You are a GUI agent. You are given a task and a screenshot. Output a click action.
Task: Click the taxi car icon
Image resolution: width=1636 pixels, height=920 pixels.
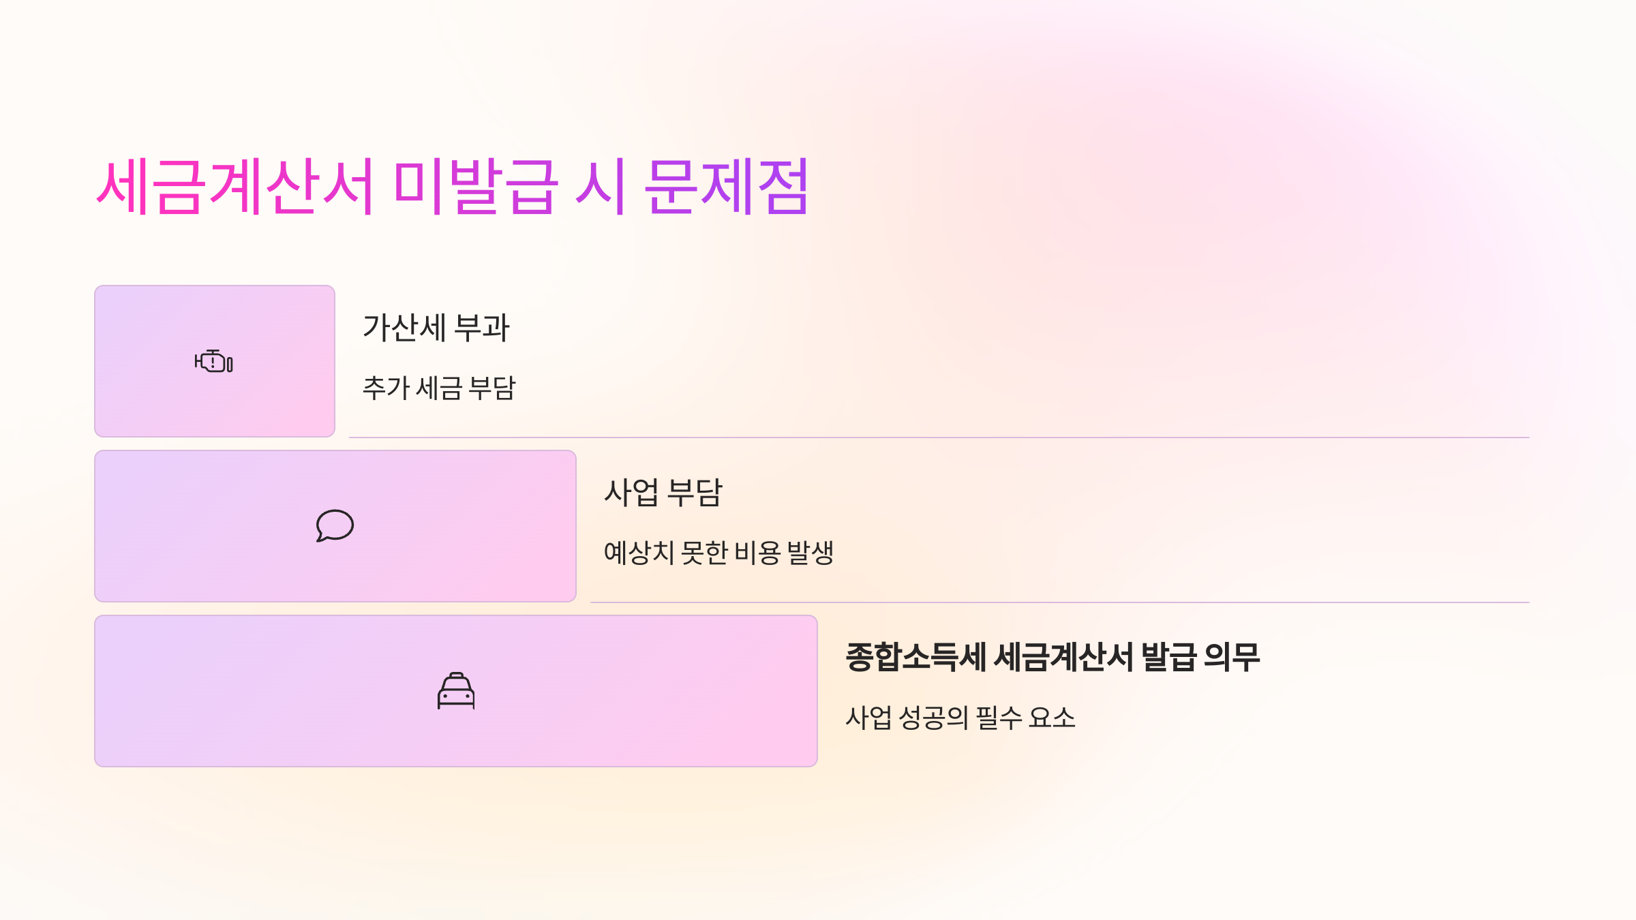click(456, 690)
